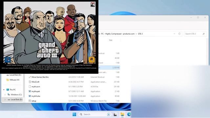Click the setup batch file icon
Viewport: 210px width, 118px height.
tap(30, 101)
